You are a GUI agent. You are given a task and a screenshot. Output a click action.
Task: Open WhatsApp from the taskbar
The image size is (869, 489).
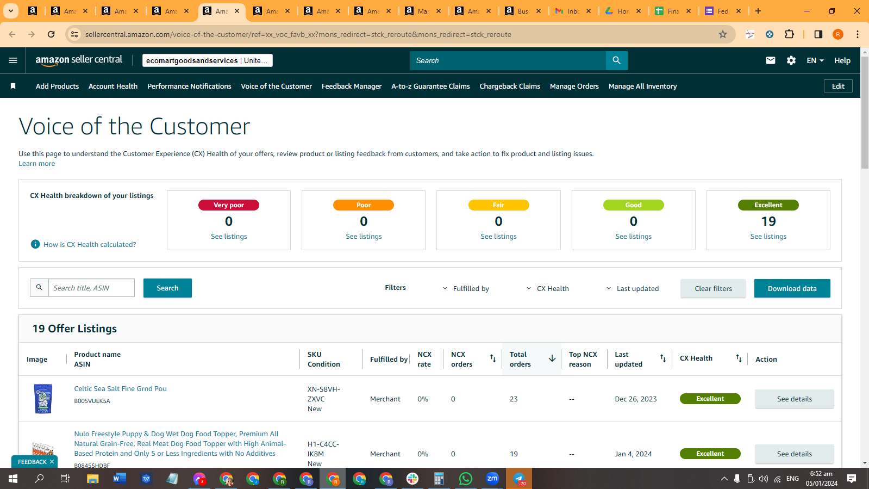[466, 479]
